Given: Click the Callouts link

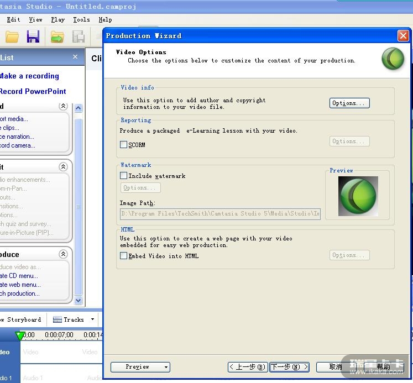Looking at the screenshot, I should point(8,197).
